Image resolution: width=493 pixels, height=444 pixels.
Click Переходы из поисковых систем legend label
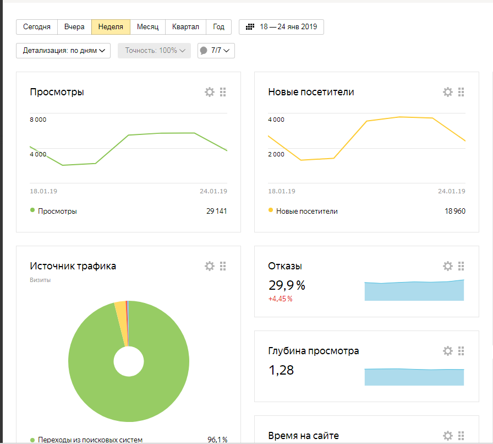click(90, 440)
